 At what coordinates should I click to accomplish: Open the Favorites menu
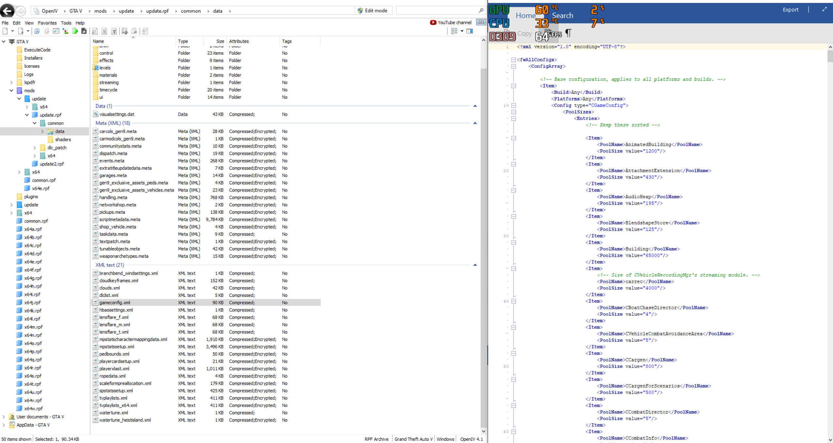click(47, 23)
